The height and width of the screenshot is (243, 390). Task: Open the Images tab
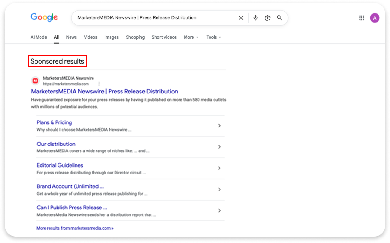point(111,37)
